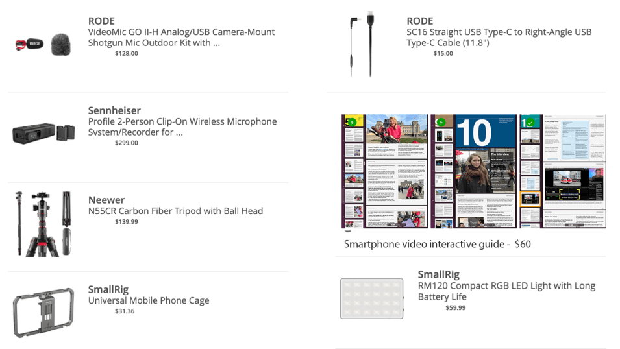Image resolution: width=620 pixels, height=349 pixels.
Task: Open the Universal Mobile Phone Cage link
Action: (x=149, y=300)
